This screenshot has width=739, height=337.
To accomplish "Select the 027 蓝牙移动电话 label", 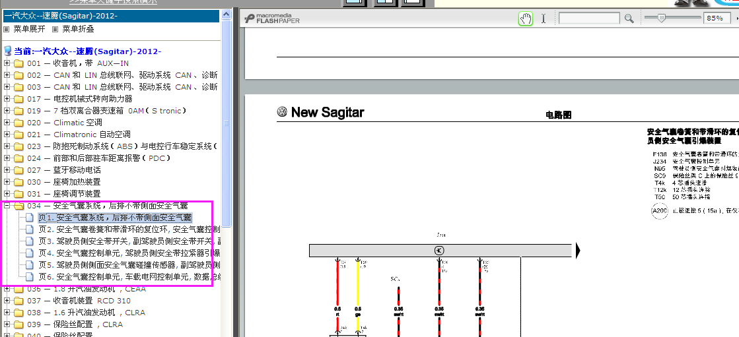I will [x=64, y=170].
